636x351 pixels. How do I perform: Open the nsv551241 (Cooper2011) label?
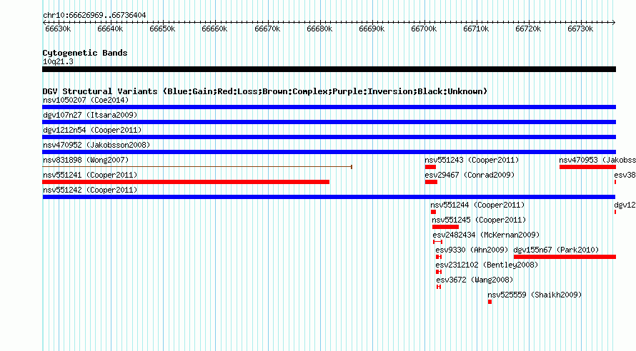[x=90, y=175]
